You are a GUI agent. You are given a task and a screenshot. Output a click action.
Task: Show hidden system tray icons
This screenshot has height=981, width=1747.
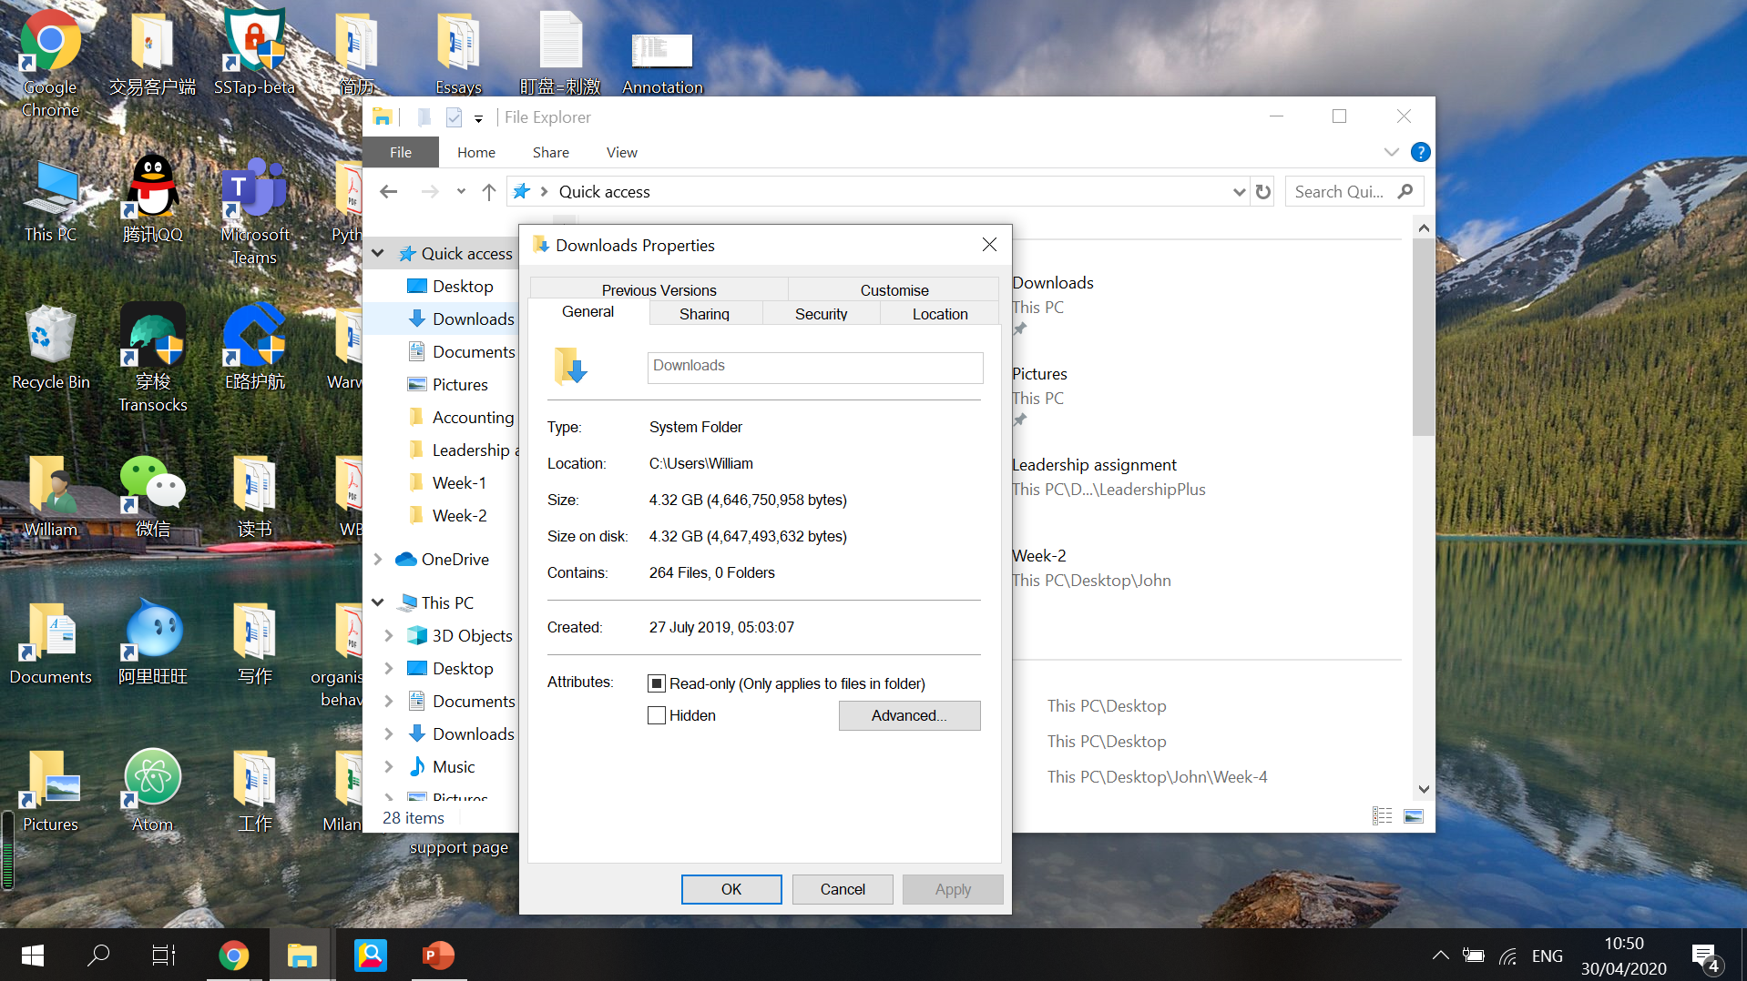[1440, 956]
